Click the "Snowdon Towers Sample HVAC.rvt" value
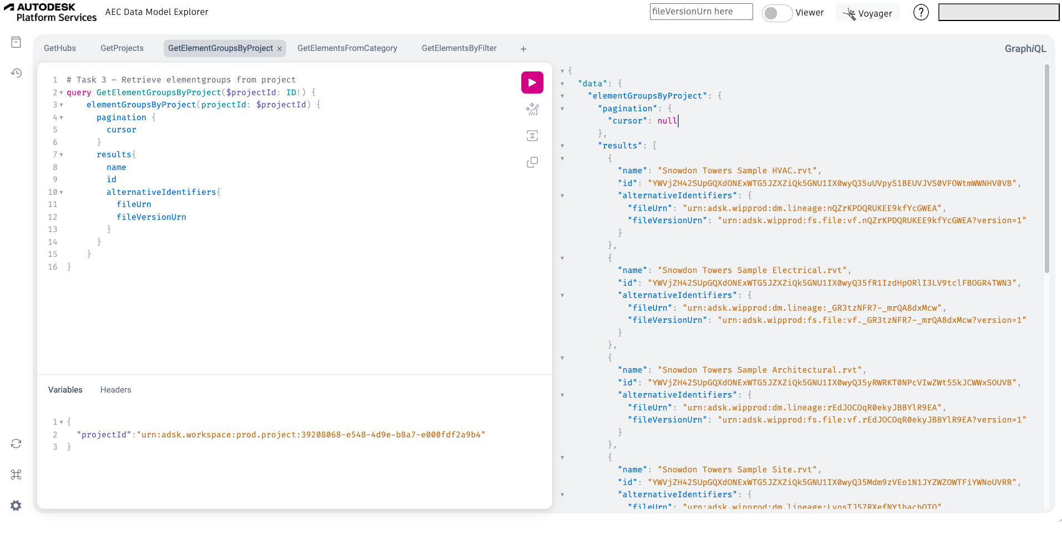This screenshot has height=541, width=1062. [x=737, y=171]
